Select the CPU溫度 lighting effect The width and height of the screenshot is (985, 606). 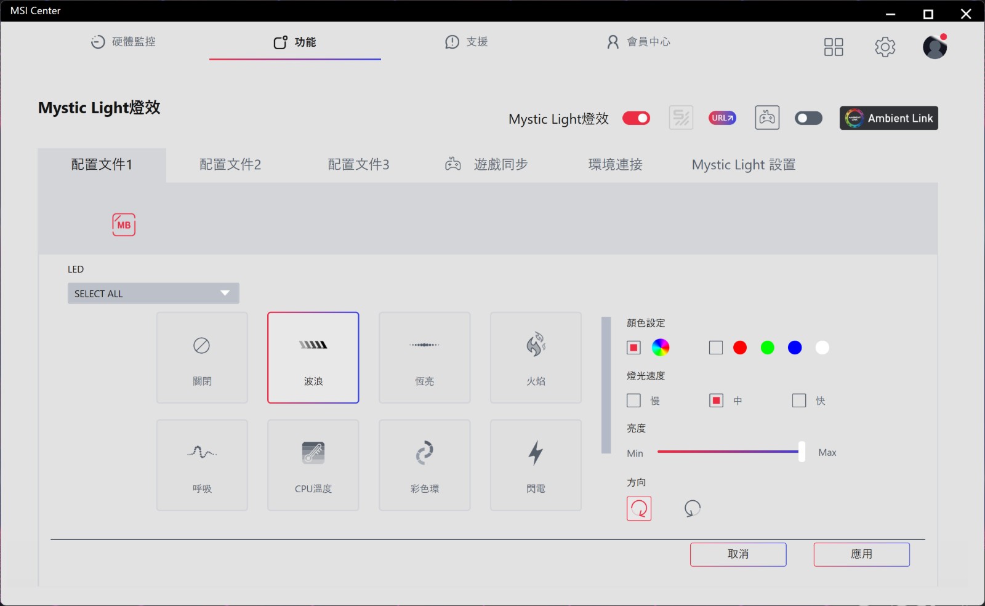[313, 465]
